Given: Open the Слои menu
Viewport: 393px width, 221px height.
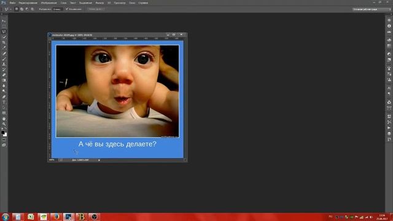Looking at the screenshot, I should (64, 2).
